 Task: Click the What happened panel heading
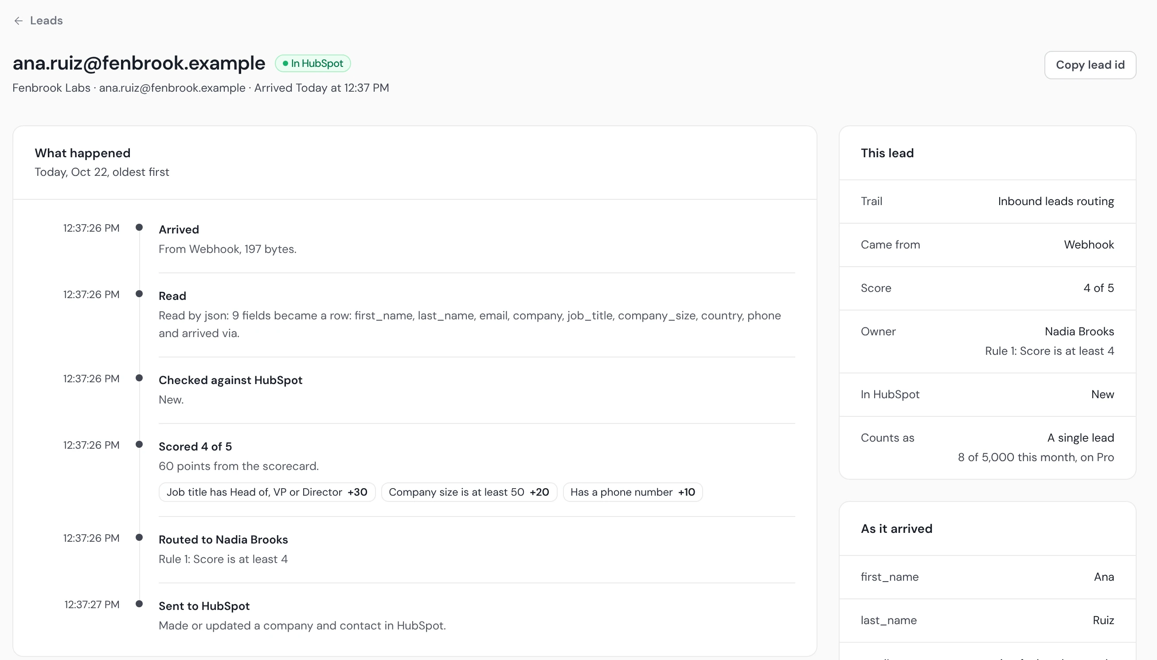click(x=82, y=153)
